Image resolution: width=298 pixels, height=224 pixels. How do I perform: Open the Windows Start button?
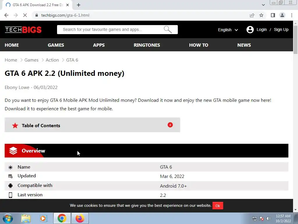point(8,218)
